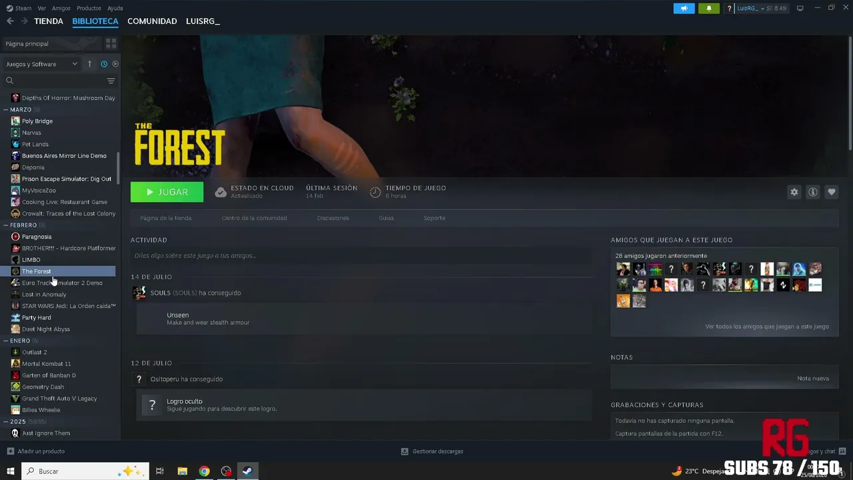Open Página de la tienda link
Screen dimensions: 853x480
[166, 218]
